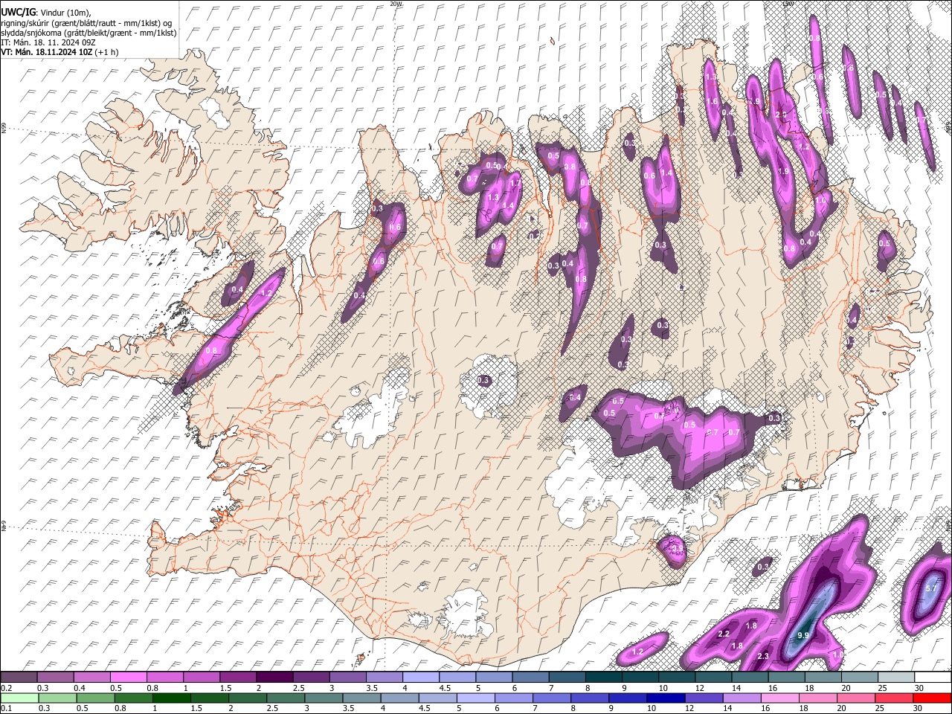Click the 30 label on the lower scale
The width and height of the screenshot is (952, 714).
(x=918, y=709)
